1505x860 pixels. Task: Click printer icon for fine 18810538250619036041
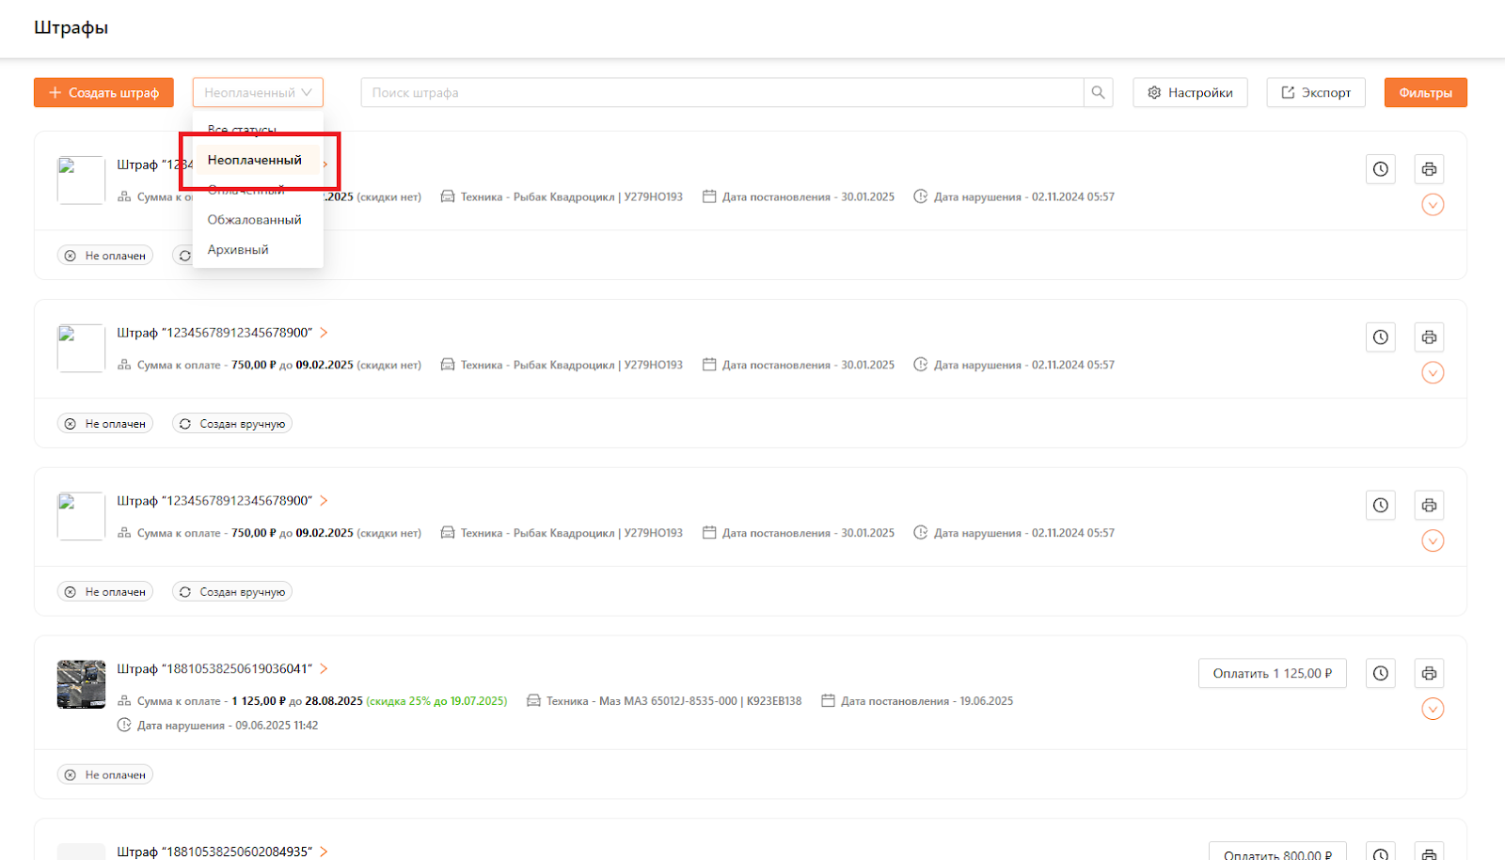pyautogui.click(x=1429, y=673)
